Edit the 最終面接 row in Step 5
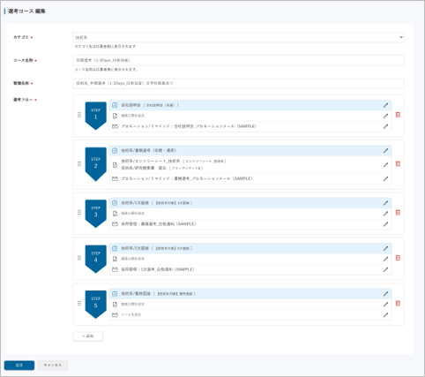Screen dimensions: 425x377 (385, 294)
